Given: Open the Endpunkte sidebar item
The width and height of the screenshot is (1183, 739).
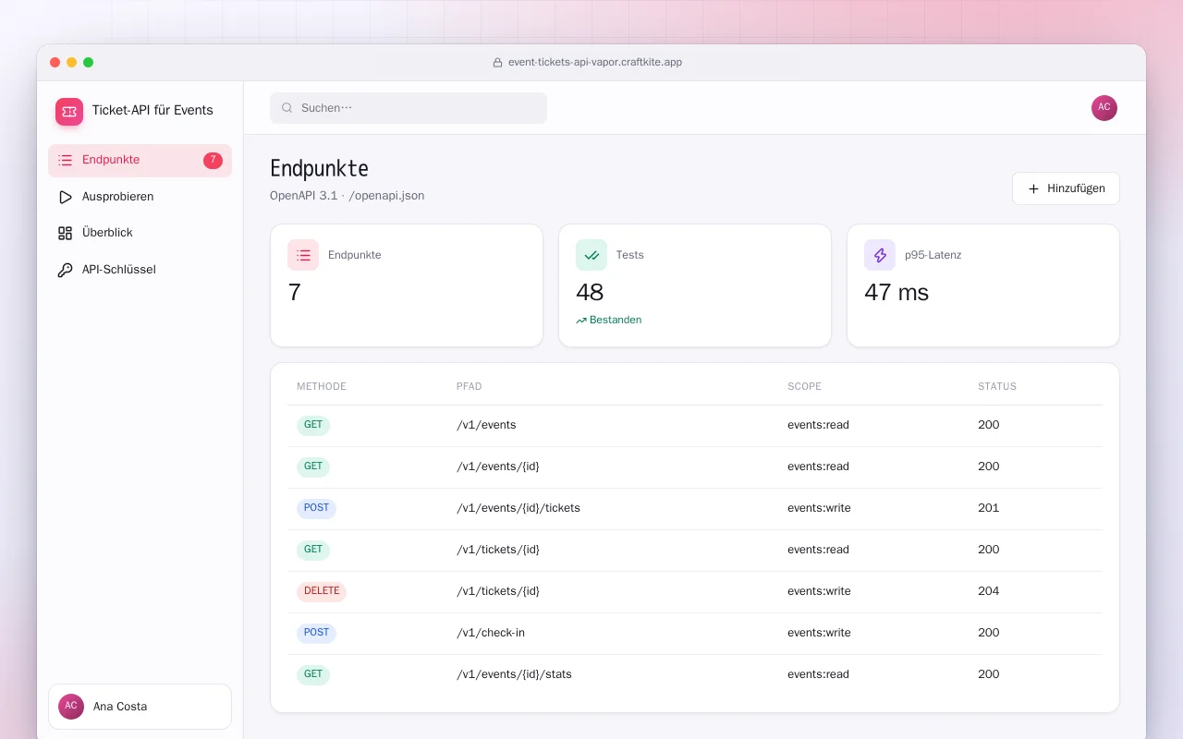Looking at the screenshot, I should click(x=140, y=161).
